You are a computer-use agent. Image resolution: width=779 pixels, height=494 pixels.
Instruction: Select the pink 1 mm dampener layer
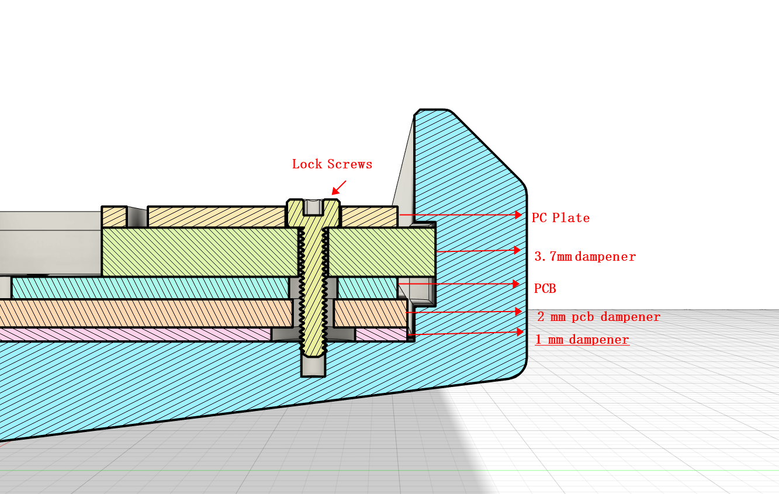point(134,334)
